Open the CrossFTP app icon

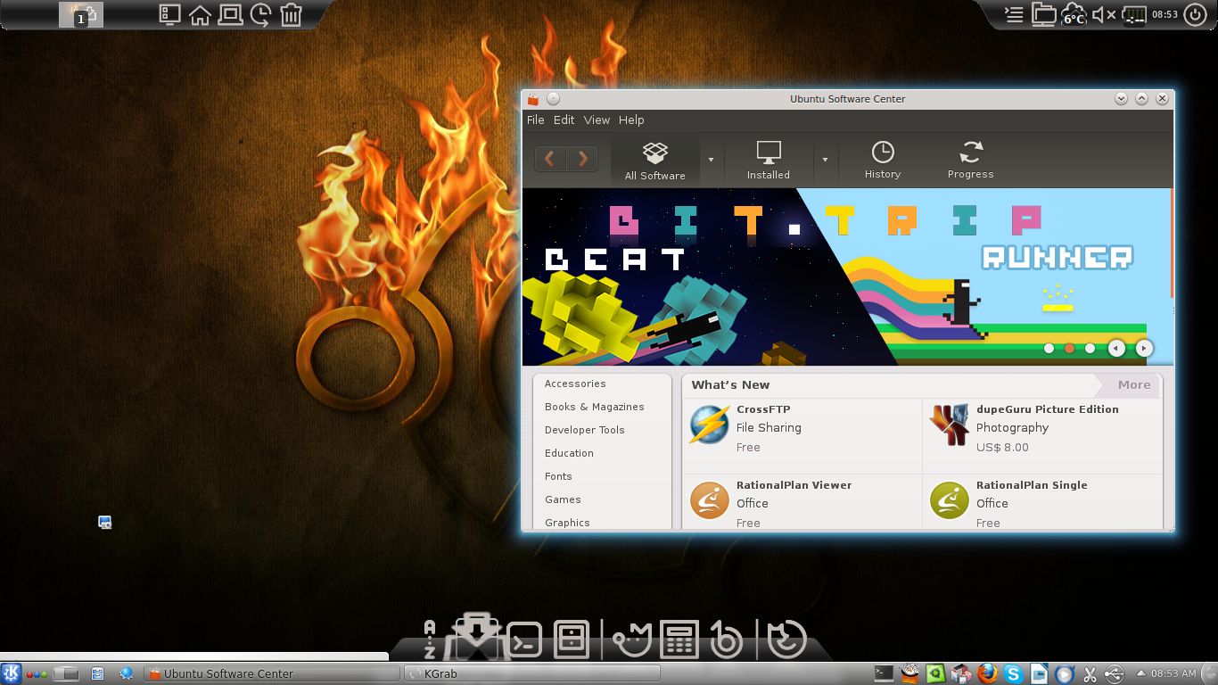click(710, 425)
